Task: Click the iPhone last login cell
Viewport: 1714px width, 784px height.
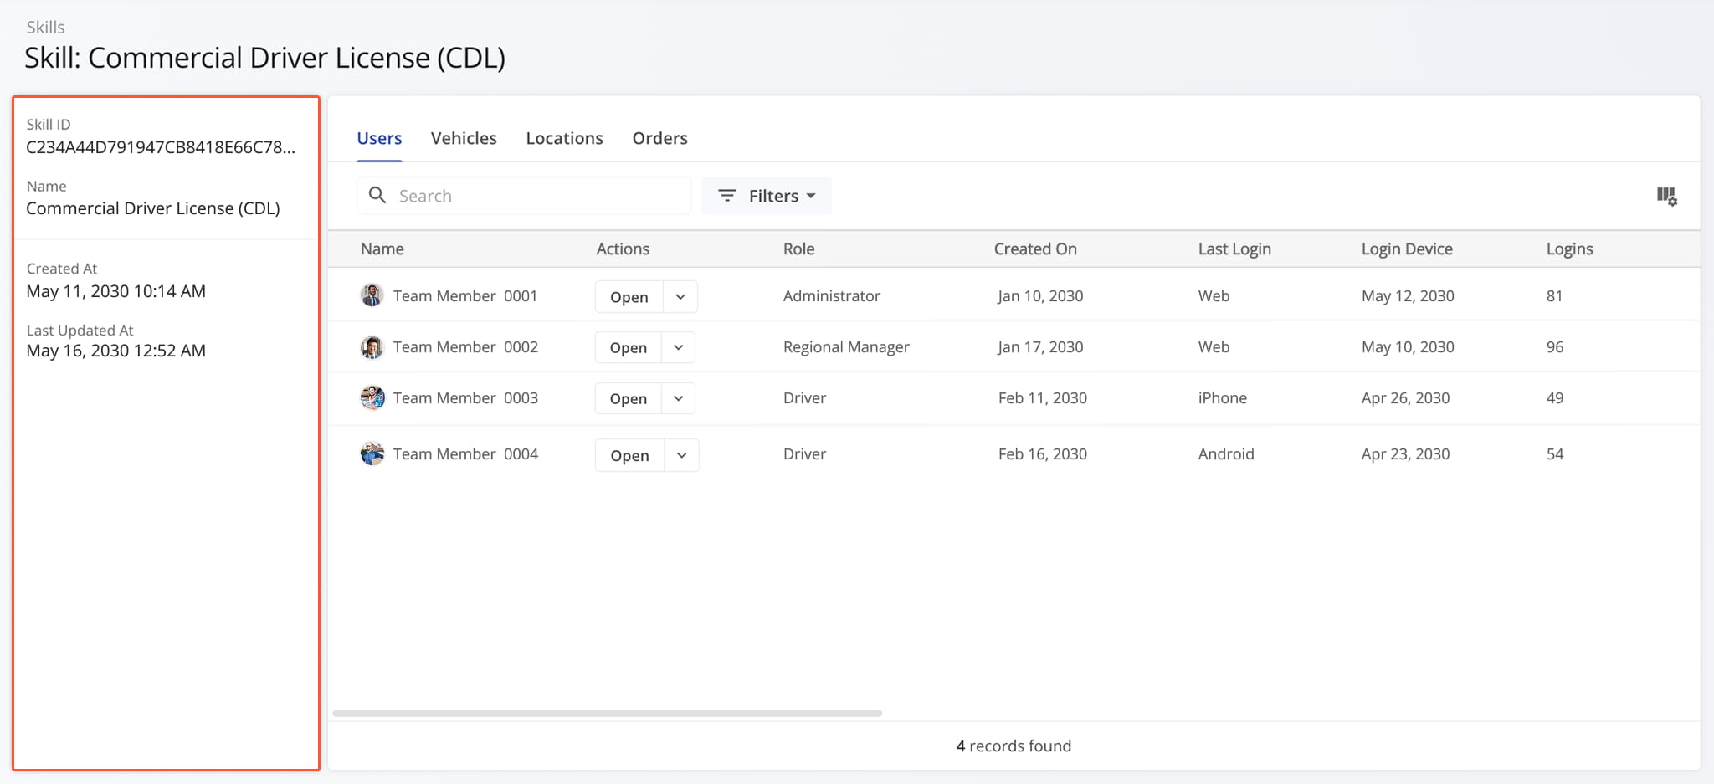Action: [x=1223, y=397]
